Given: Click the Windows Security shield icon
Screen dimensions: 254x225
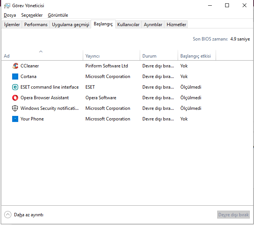Looking at the screenshot, I should click(x=15, y=108).
